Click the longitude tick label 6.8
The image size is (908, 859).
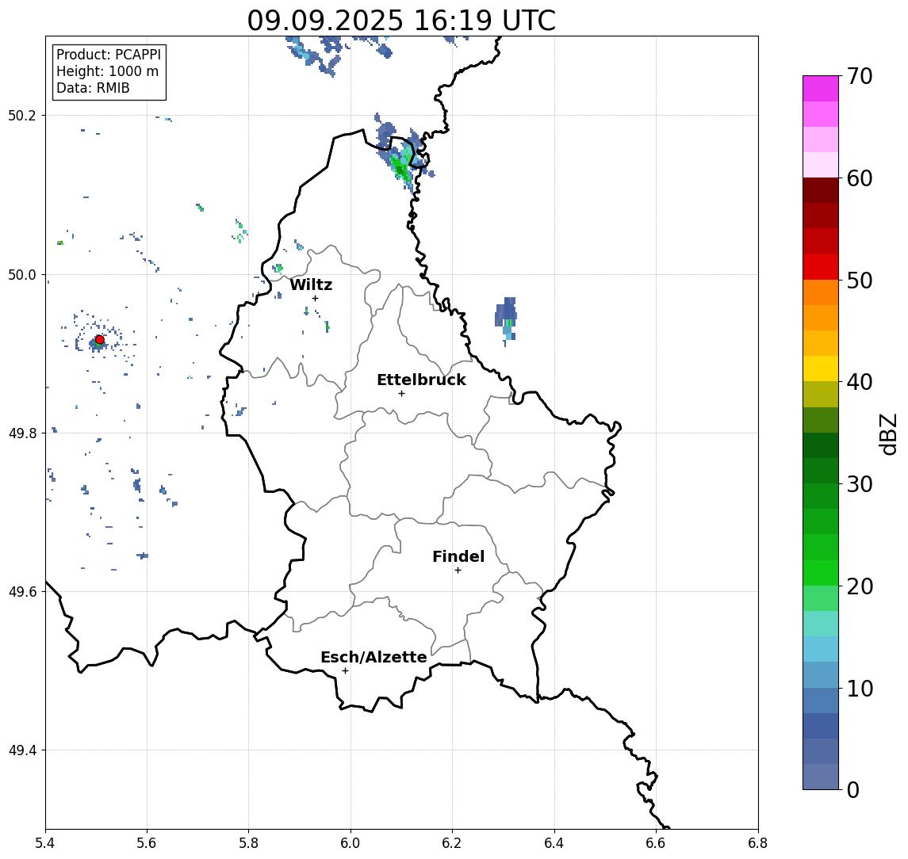[757, 843]
